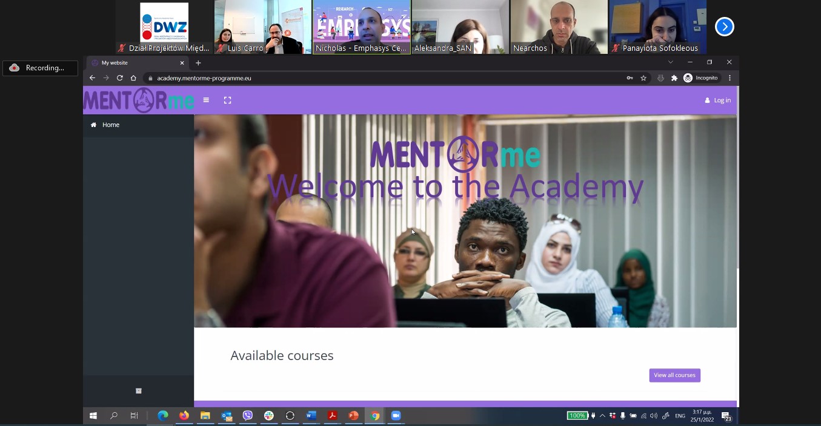Click the Incognito profile indicator
This screenshot has height=426, width=821.
(700, 78)
